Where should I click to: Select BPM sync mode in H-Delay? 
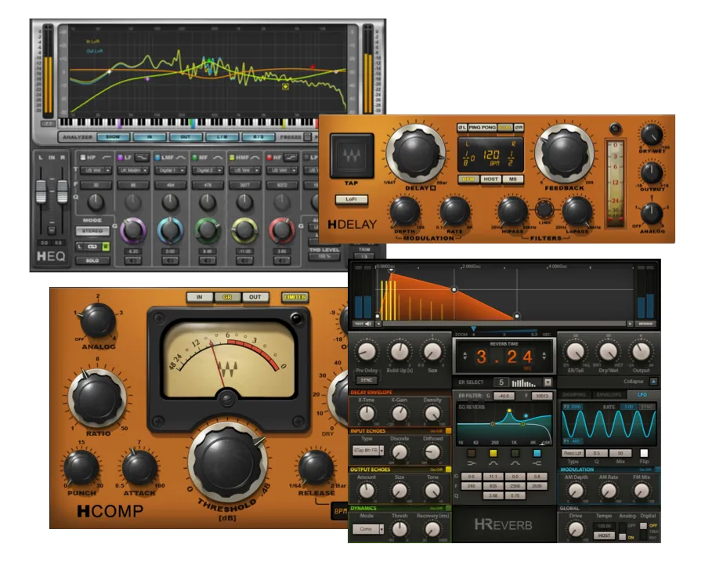point(468,179)
